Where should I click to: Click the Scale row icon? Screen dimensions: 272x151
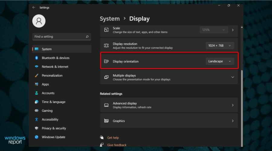click(x=106, y=30)
